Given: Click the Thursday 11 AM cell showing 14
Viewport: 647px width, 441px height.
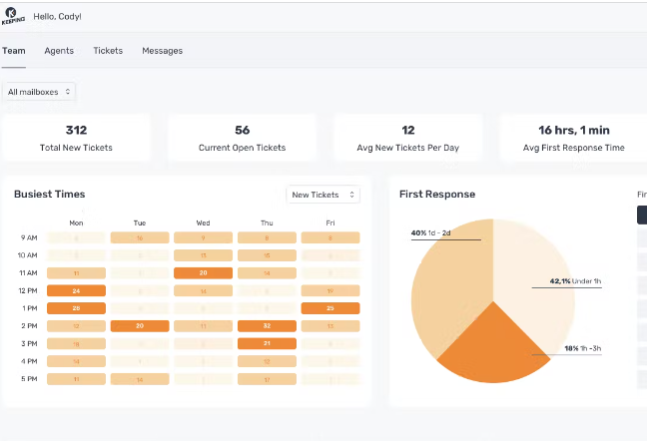Looking at the screenshot, I should pyautogui.click(x=267, y=272).
